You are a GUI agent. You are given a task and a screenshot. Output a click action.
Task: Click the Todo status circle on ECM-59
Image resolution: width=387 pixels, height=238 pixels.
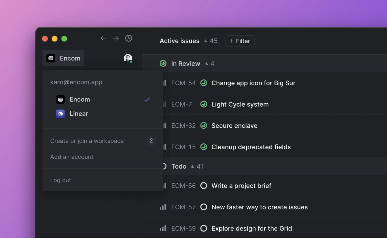[204, 228]
